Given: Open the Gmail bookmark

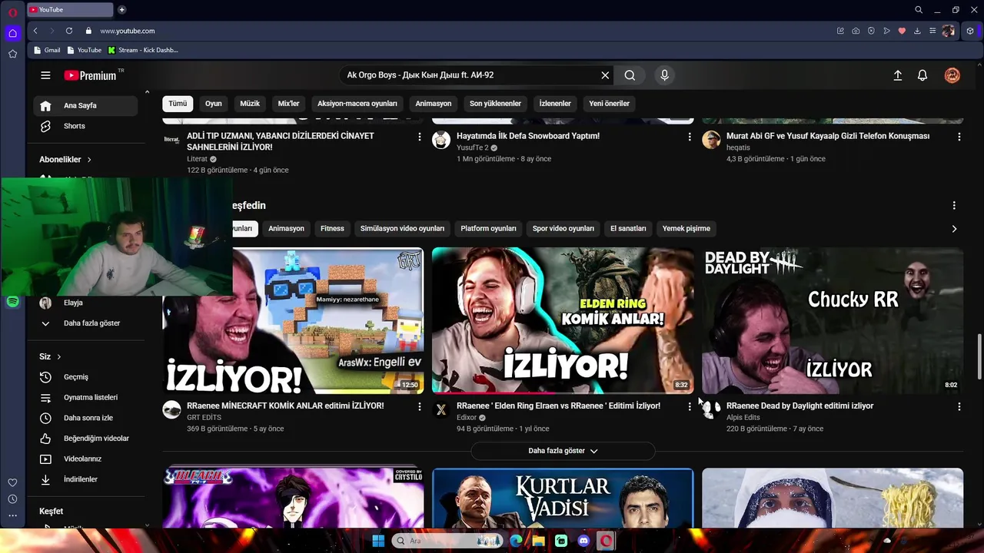Looking at the screenshot, I should click(47, 50).
